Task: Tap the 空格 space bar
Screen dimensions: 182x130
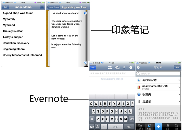Action: [x=115, y=127]
